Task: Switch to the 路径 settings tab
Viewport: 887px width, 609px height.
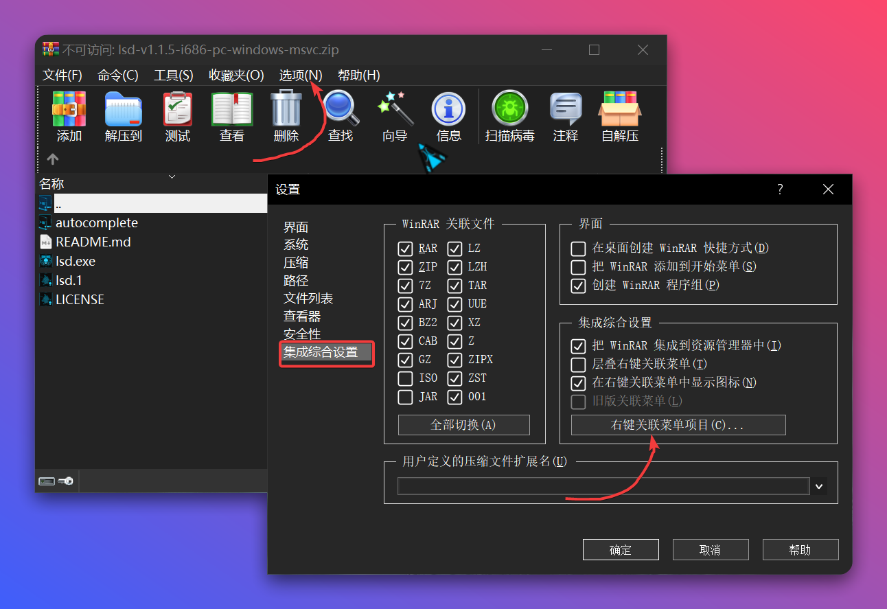Action: coord(296,281)
